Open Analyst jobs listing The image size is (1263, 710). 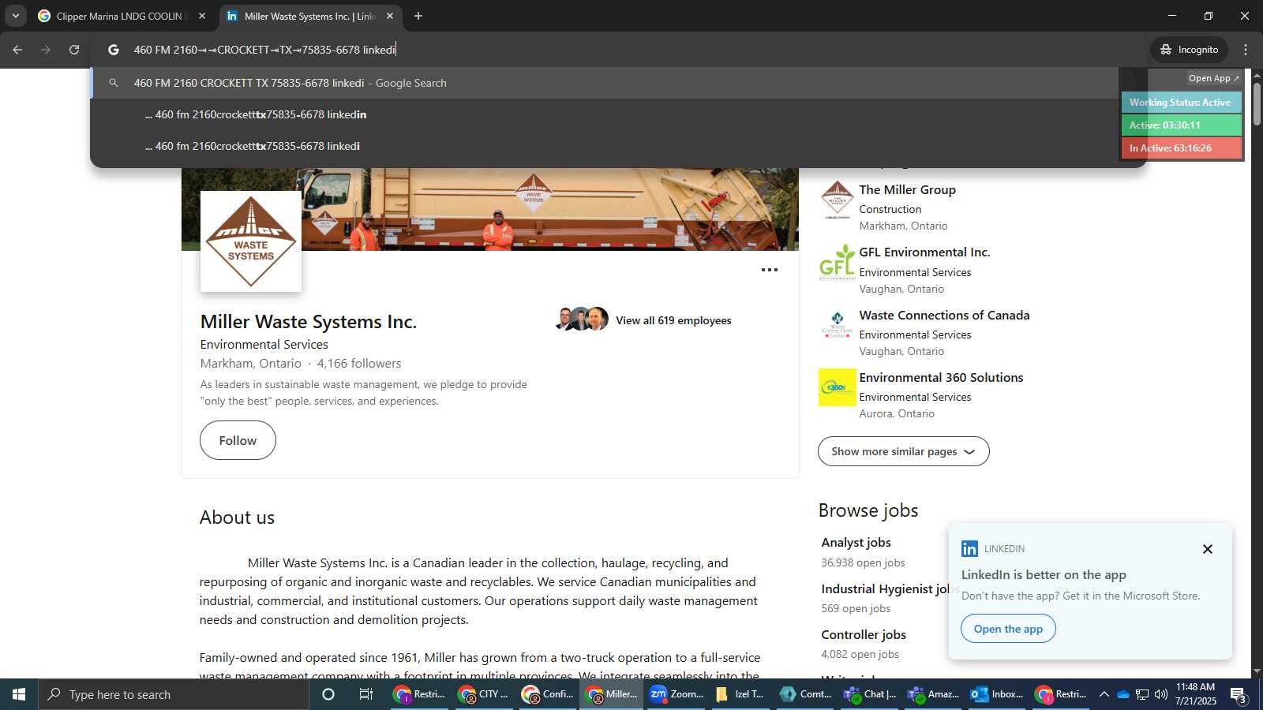coord(856,543)
